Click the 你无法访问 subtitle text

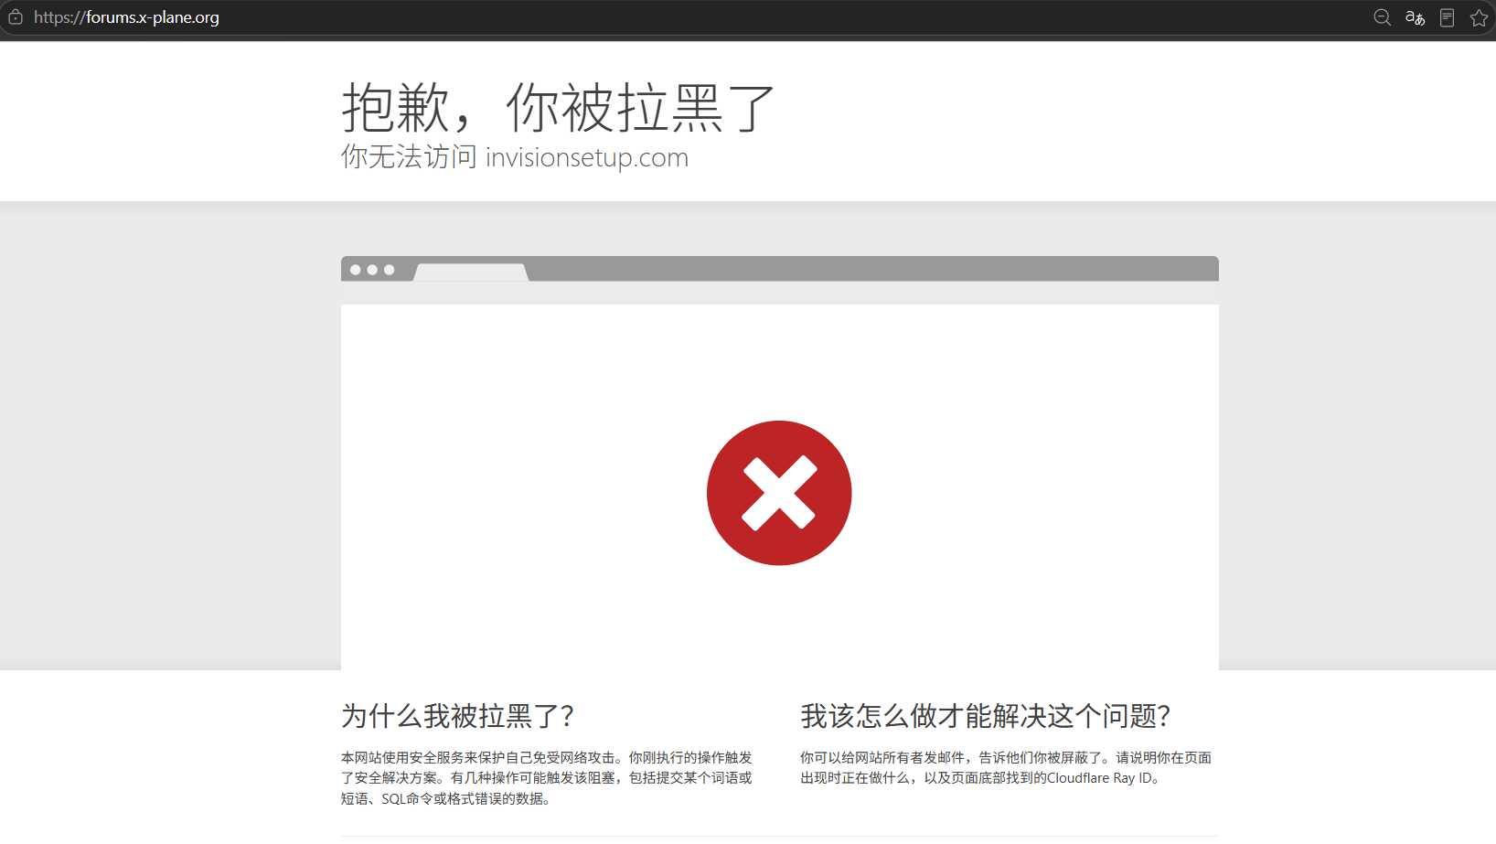click(409, 157)
